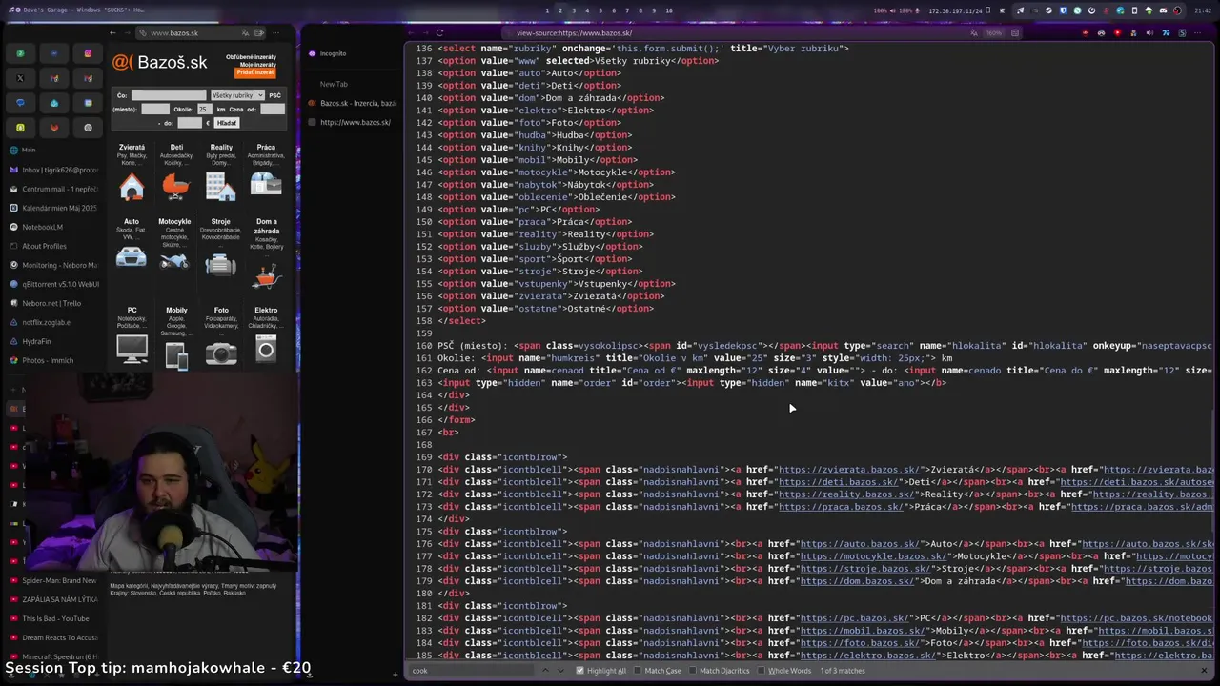The height and width of the screenshot is (686, 1220).
Task: Click the Zvieratá doghouse category icon
Action: (132, 187)
